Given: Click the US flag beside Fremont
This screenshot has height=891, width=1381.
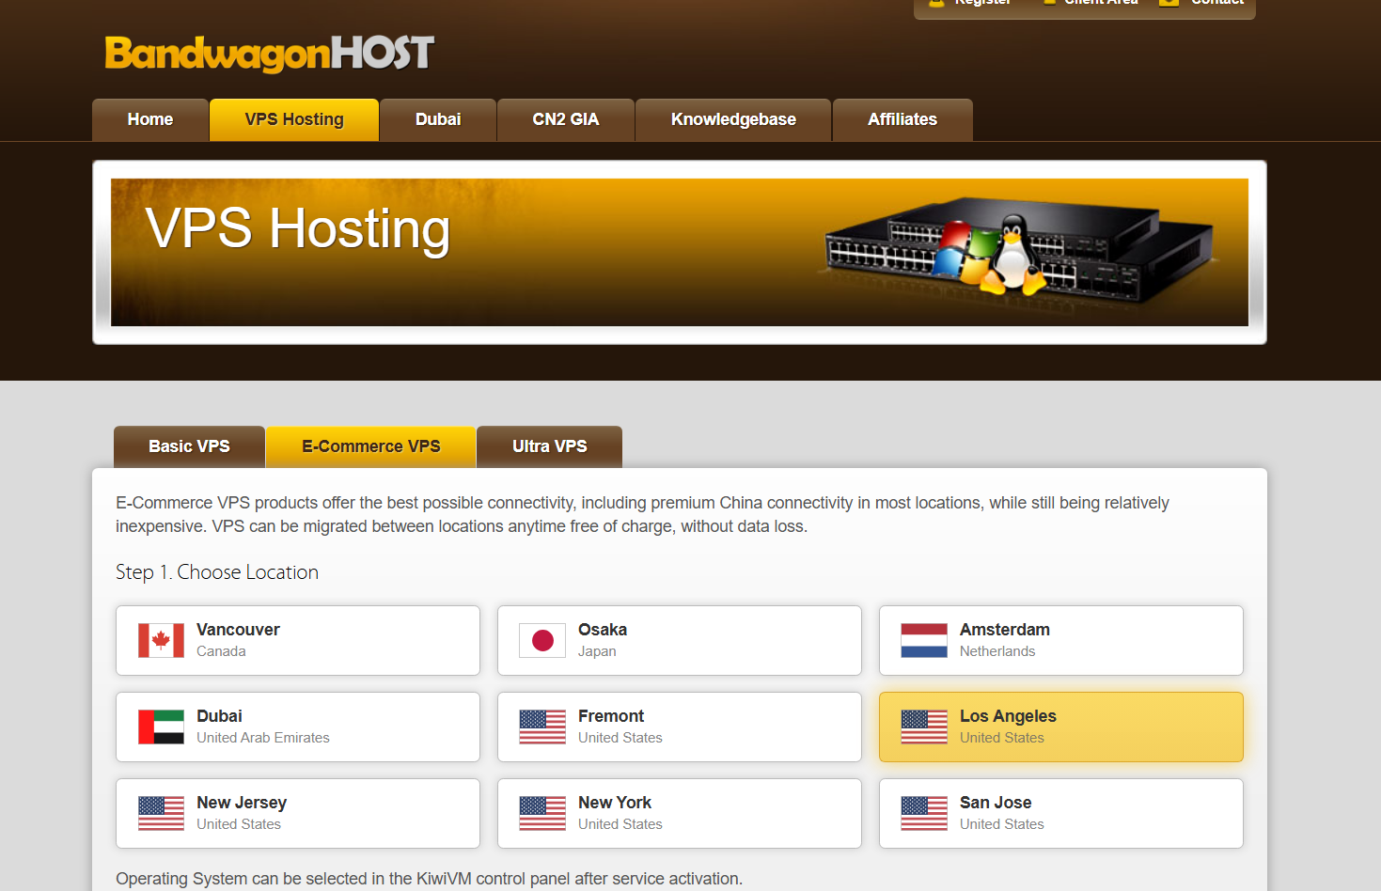Looking at the screenshot, I should click(x=542, y=727).
